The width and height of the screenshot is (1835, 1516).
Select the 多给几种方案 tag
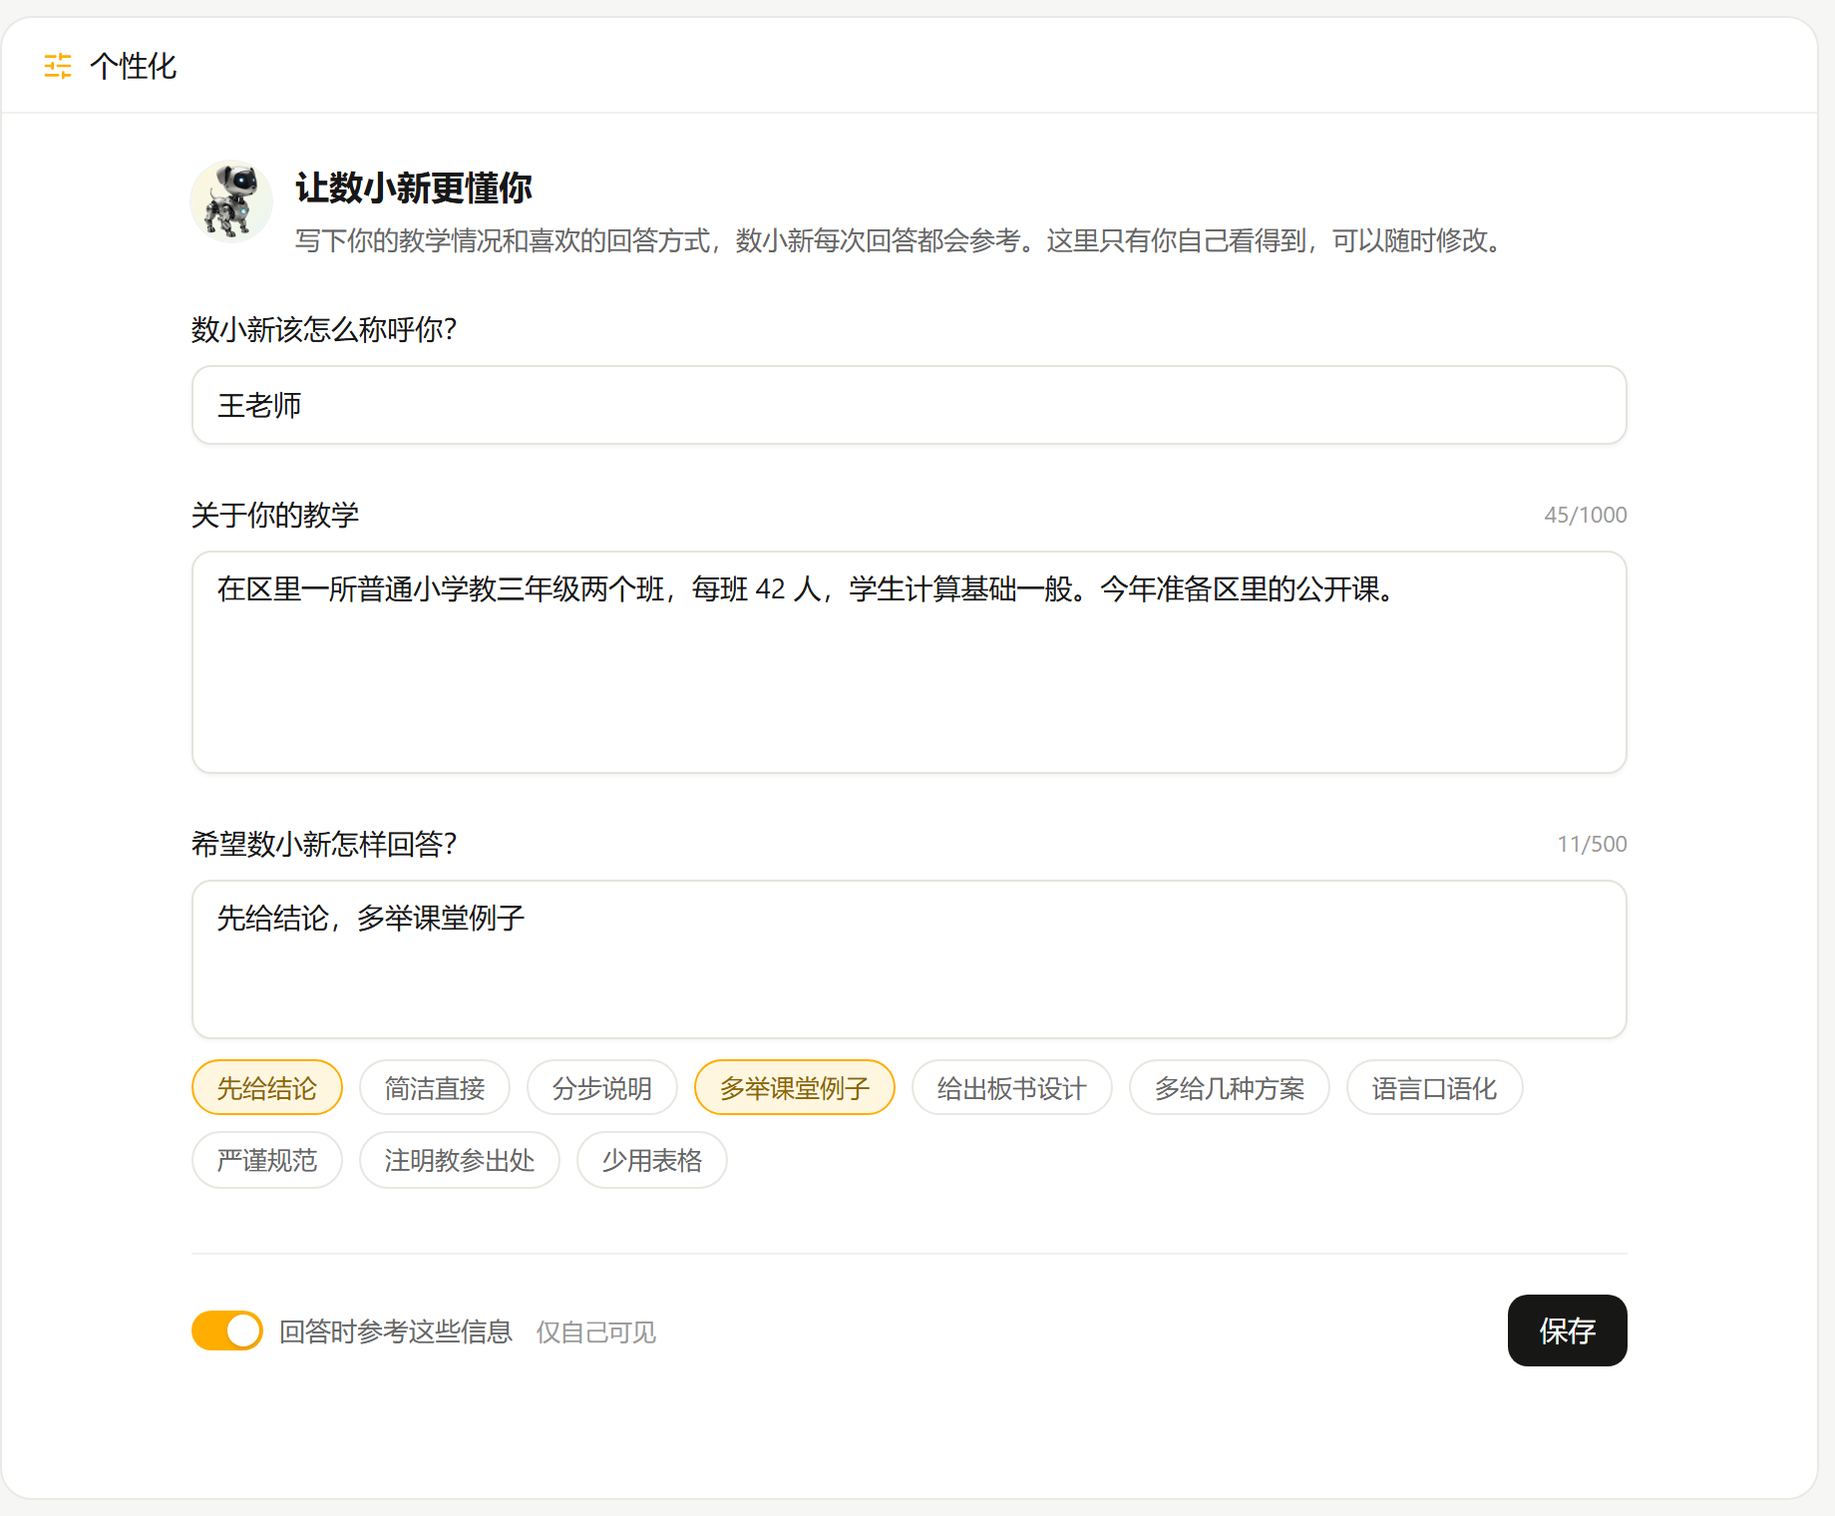(x=1230, y=1087)
